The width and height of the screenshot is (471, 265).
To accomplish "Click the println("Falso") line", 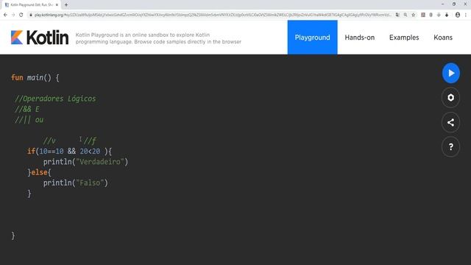I will click(75, 183).
